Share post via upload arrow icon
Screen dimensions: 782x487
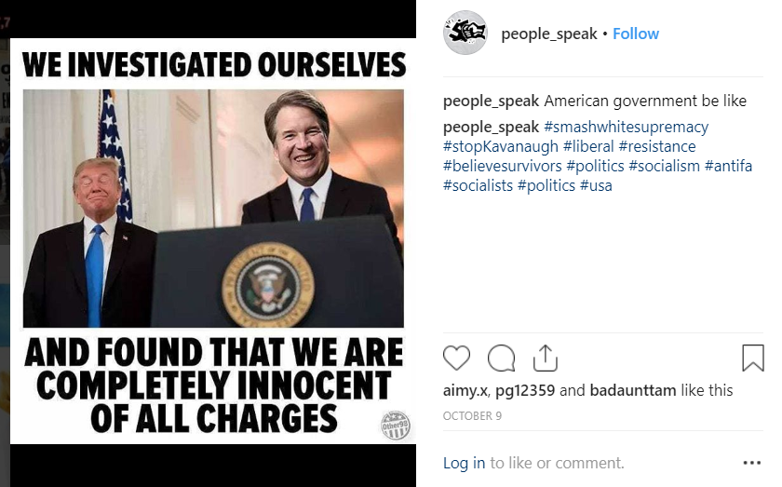pyautogui.click(x=546, y=358)
